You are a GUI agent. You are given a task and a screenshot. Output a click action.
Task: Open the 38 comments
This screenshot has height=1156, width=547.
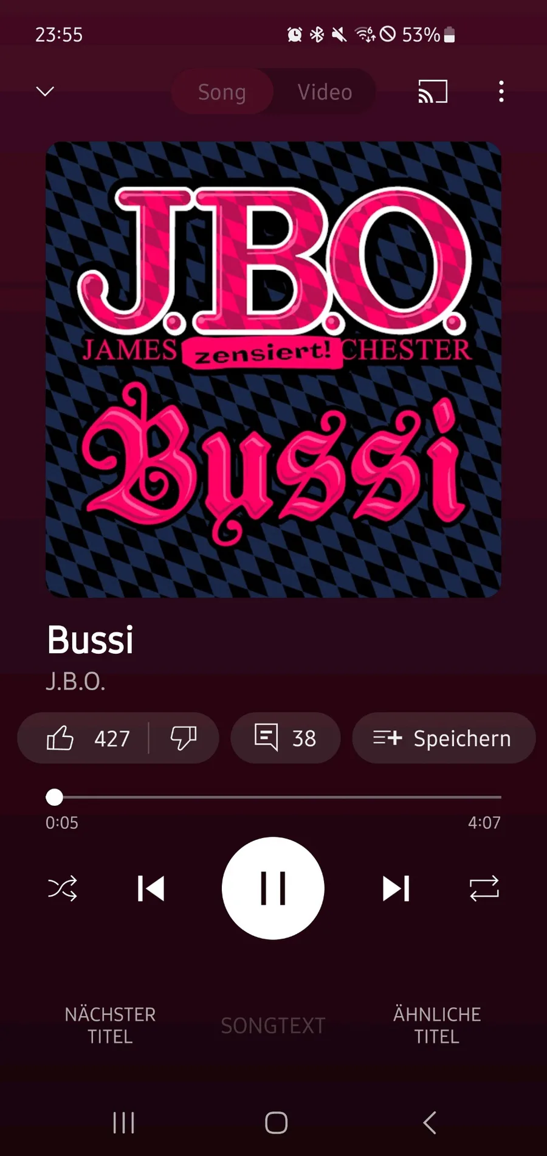coord(285,738)
